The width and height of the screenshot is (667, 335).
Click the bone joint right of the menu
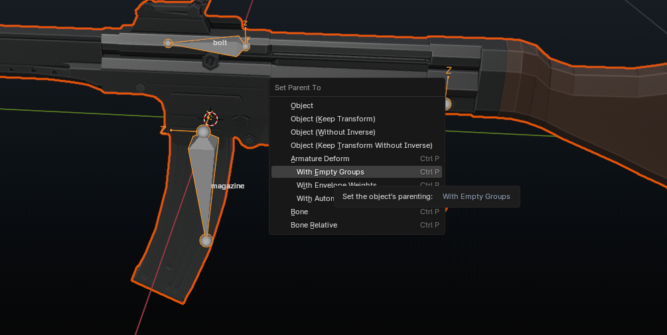(447, 104)
